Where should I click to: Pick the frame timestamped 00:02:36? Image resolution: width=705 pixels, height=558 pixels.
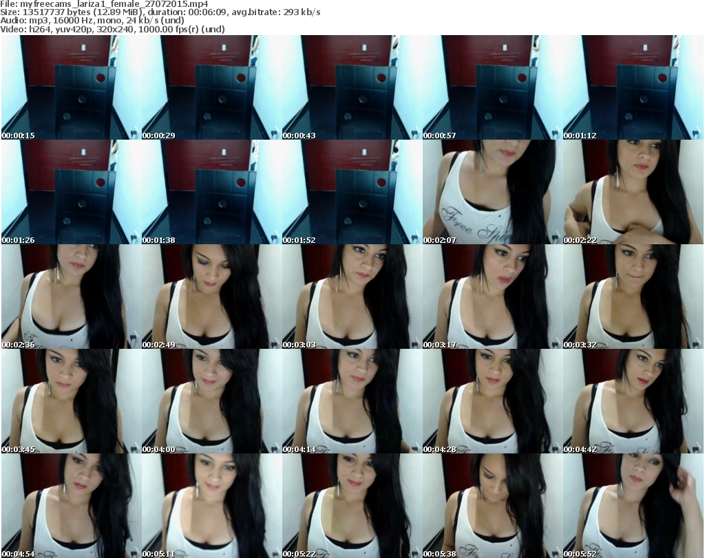[x=72, y=297]
